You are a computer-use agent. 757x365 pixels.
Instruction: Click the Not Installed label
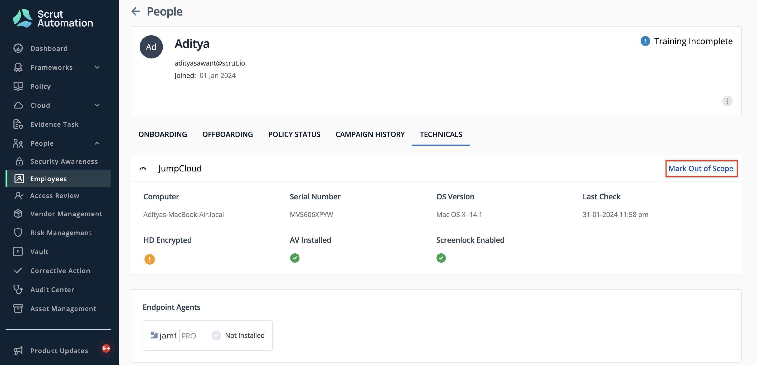coord(245,335)
